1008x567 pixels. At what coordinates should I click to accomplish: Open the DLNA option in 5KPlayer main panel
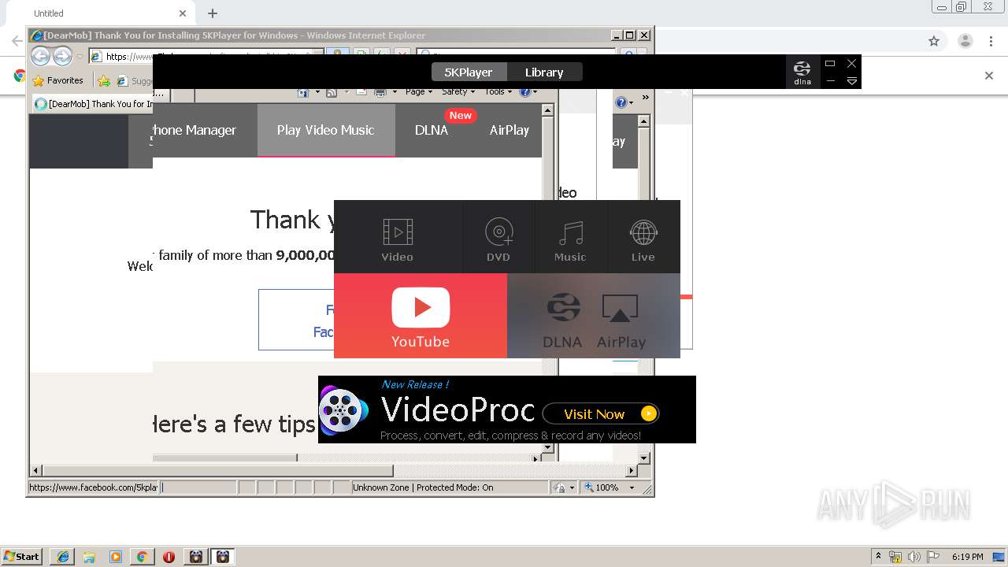[562, 321]
